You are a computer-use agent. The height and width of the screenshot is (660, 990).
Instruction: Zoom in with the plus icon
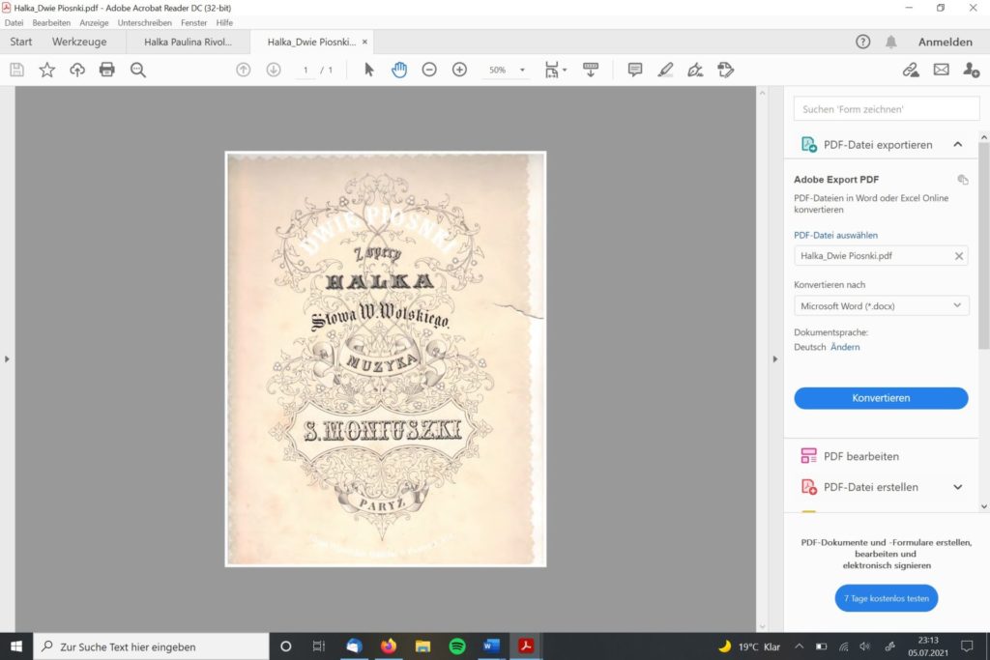459,70
